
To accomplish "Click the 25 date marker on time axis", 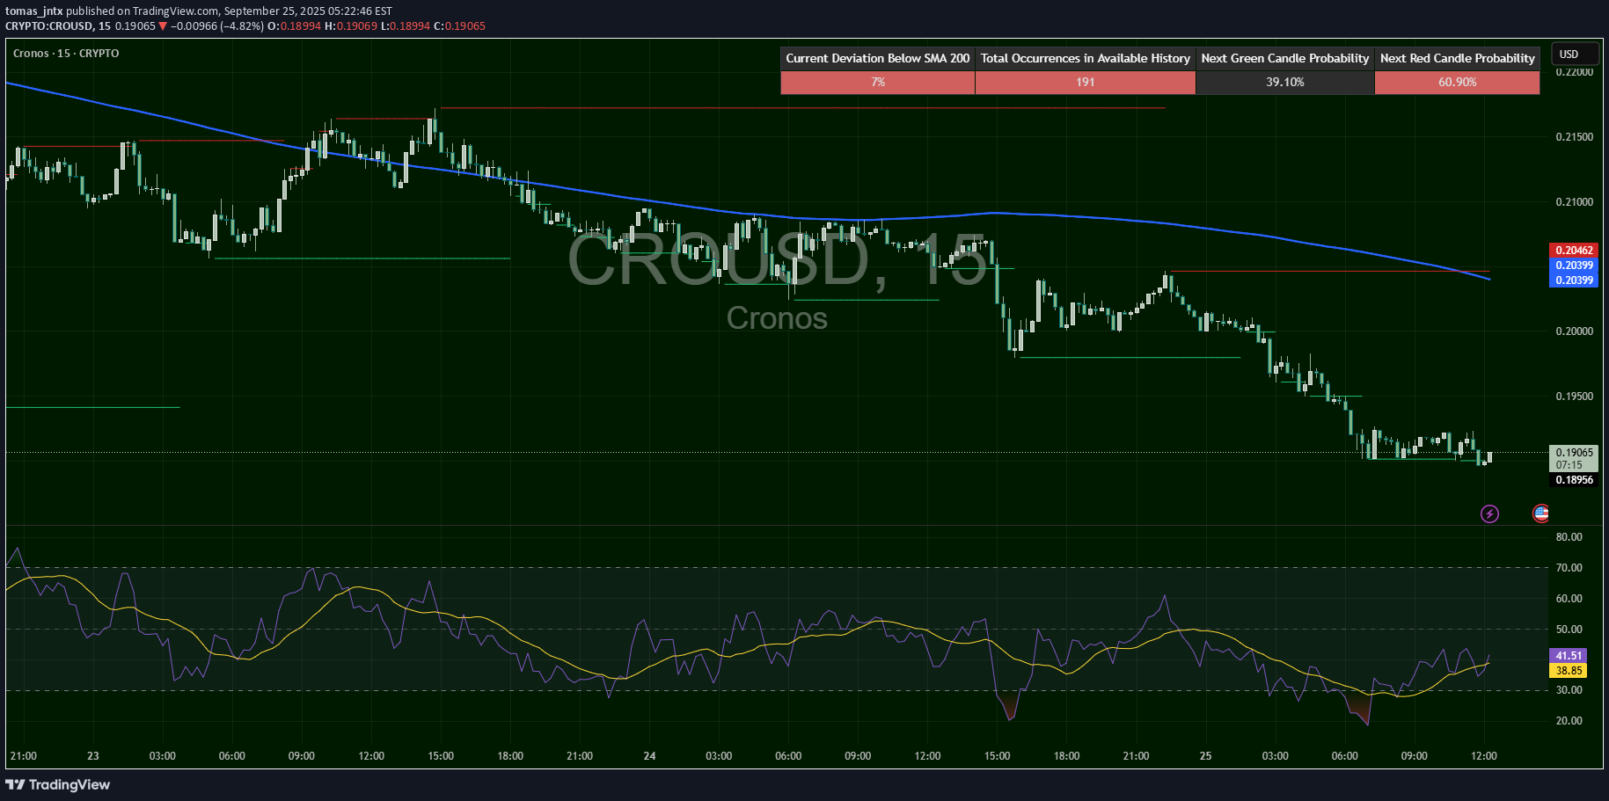I will point(1205,756).
